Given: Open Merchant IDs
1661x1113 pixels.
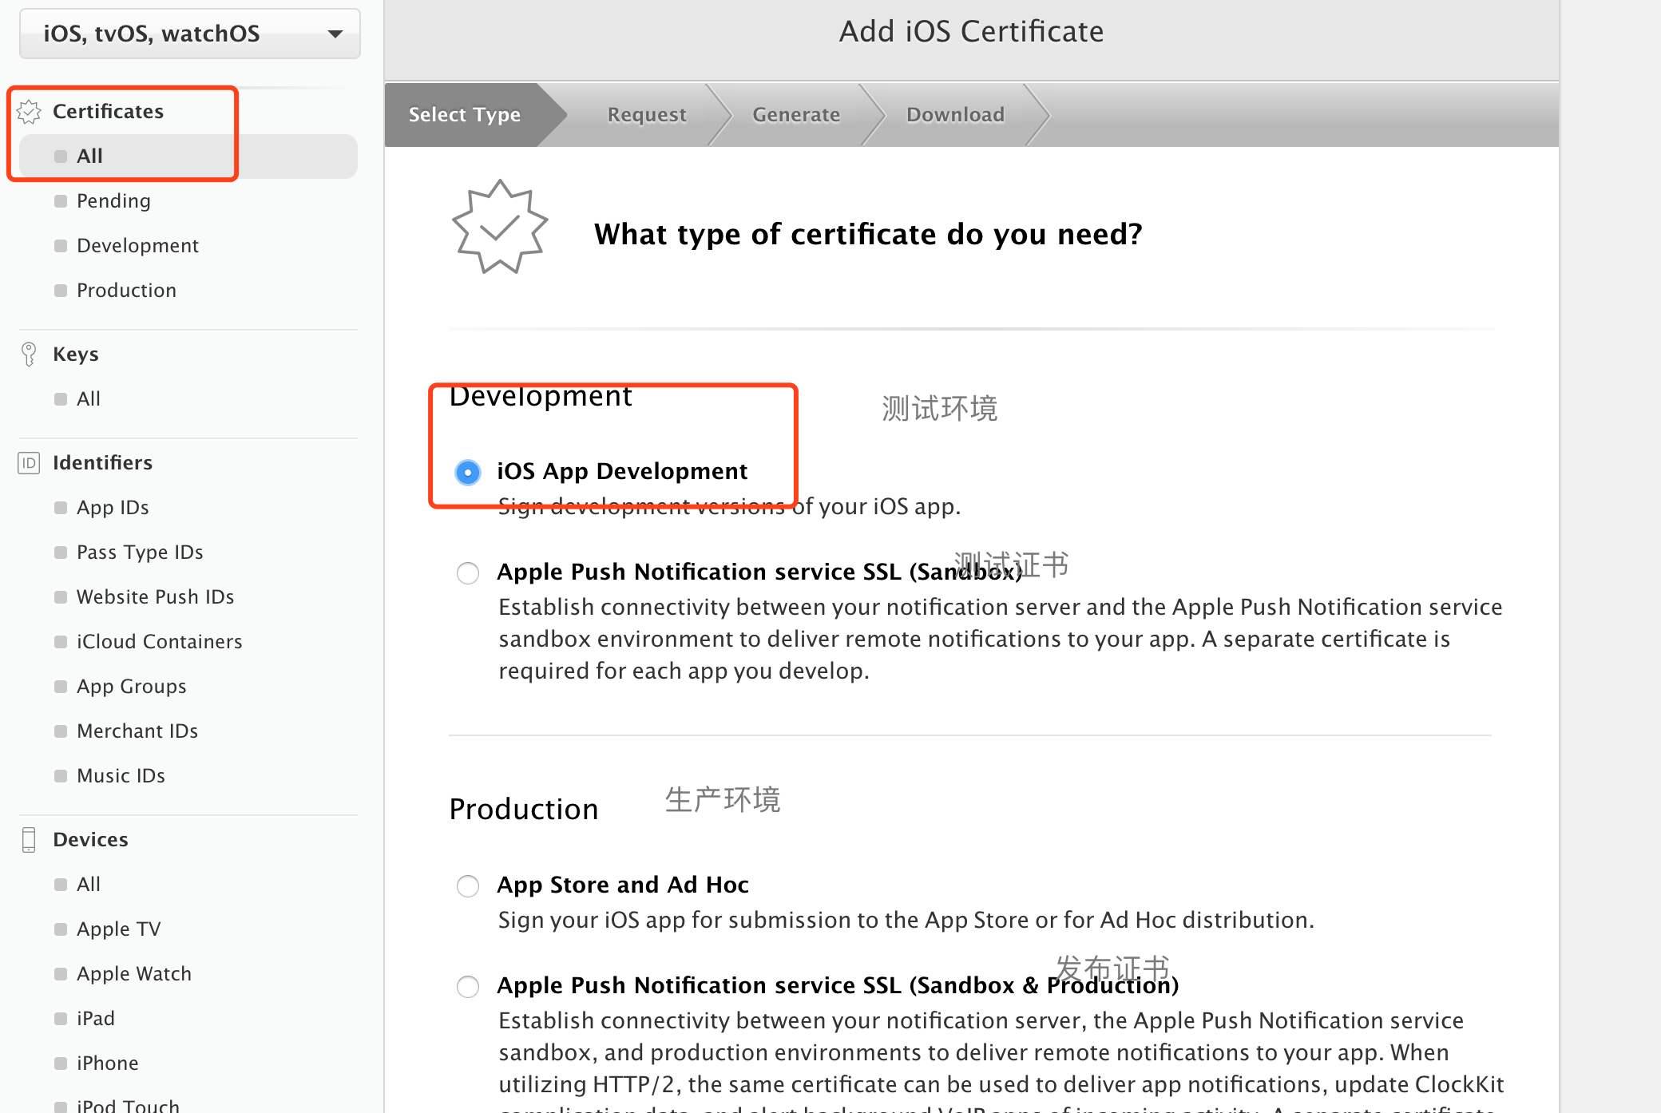Looking at the screenshot, I should tap(137, 731).
